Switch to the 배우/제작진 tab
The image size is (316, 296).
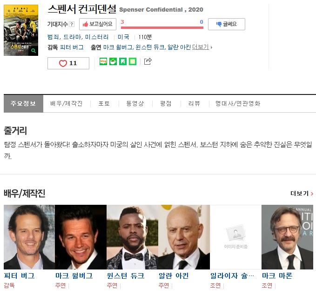click(66, 103)
